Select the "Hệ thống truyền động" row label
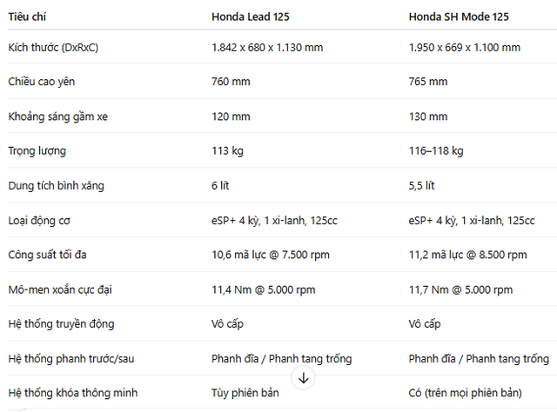 coord(61,324)
